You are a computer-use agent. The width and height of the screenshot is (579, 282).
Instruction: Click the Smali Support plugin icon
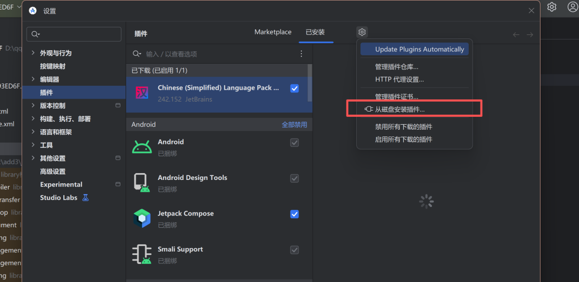142,254
